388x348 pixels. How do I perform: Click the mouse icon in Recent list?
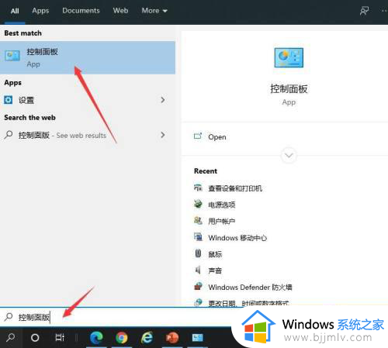(198, 253)
